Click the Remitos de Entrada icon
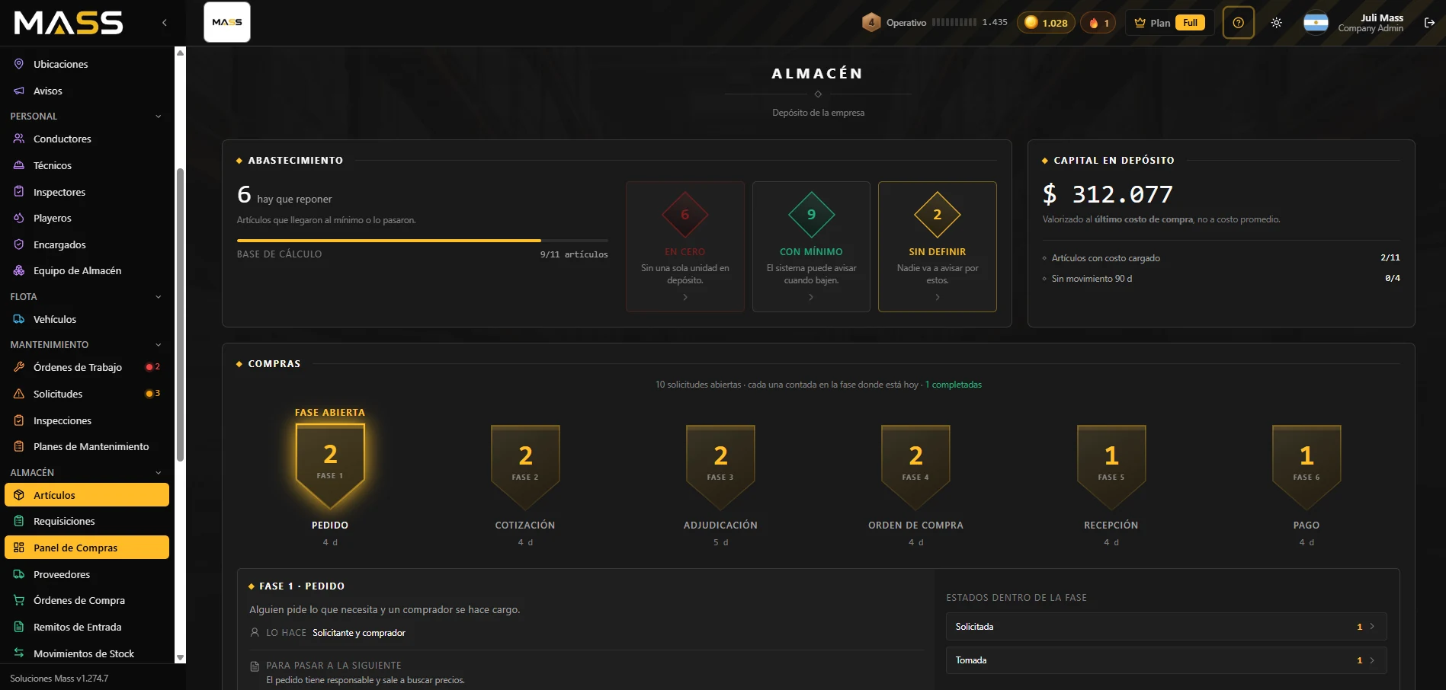Viewport: 1446px width, 690px height. [x=19, y=627]
